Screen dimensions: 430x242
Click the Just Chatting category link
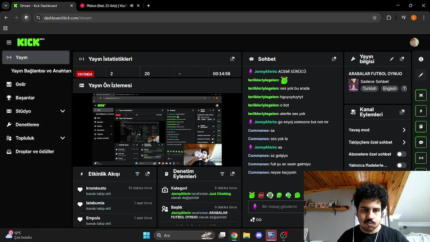pyautogui.click(x=220, y=194)
